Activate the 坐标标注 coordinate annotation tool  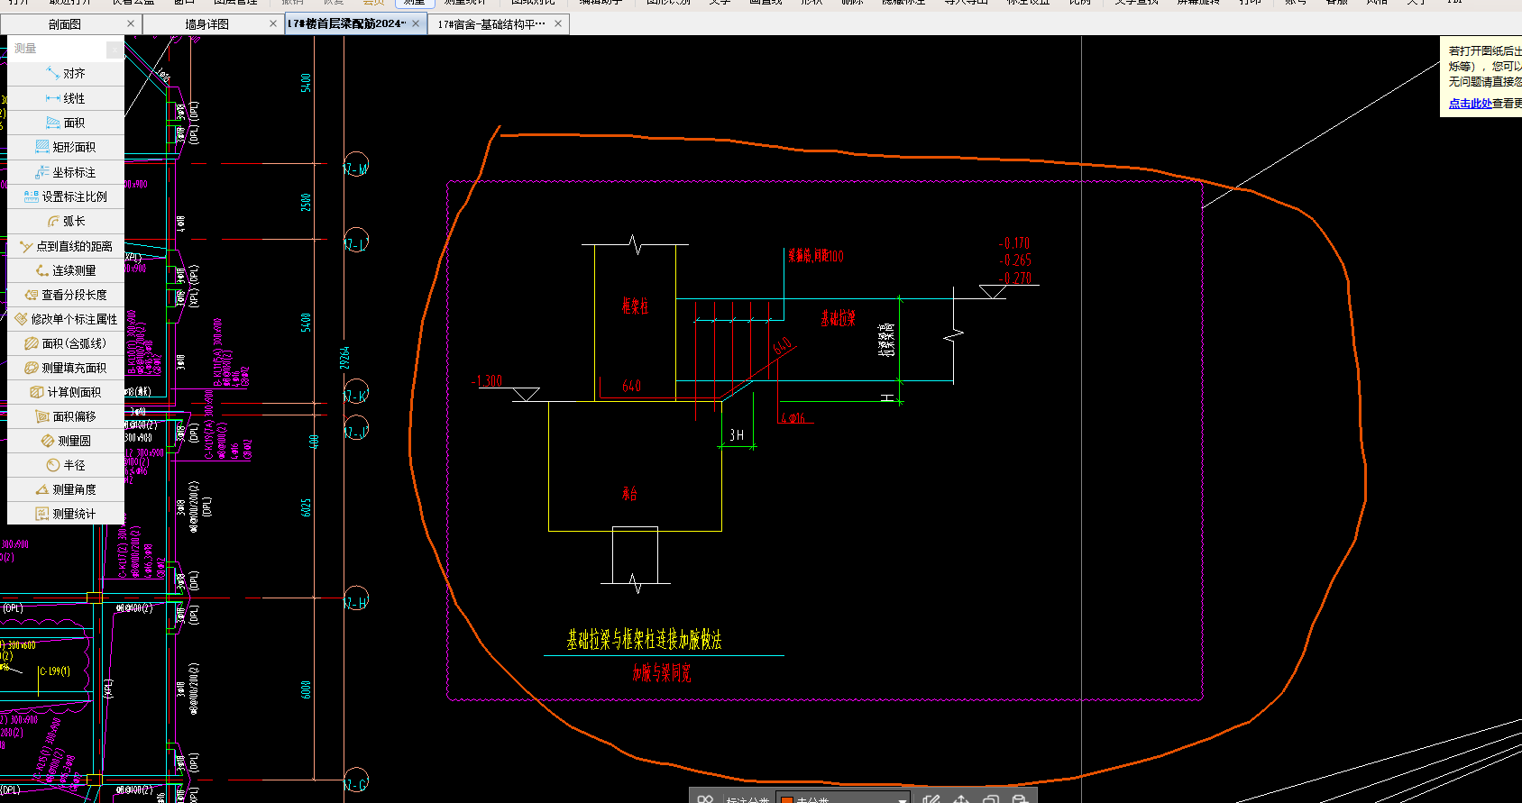click(x=66, y=172)
